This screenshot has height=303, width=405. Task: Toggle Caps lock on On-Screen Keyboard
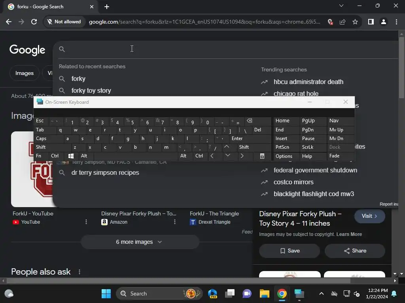48,138
